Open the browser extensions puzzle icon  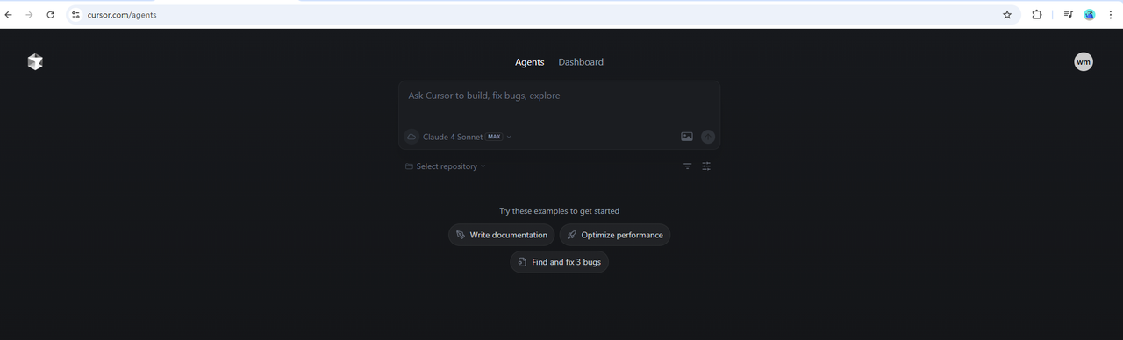(1036, 15)
